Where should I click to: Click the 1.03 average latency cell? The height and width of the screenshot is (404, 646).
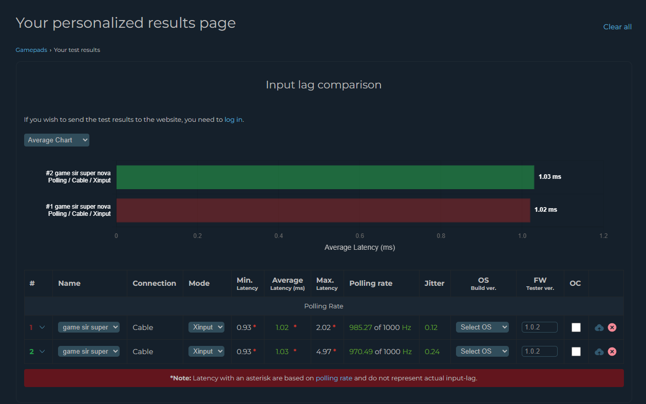[x=287, y=352]
